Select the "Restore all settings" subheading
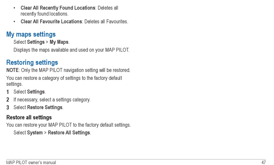The image size is (274, 165). (29, 117)
